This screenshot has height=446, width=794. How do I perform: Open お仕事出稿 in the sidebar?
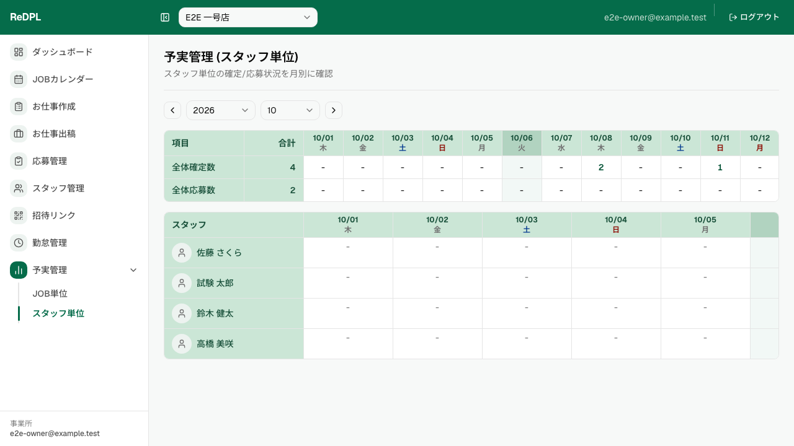74,134
